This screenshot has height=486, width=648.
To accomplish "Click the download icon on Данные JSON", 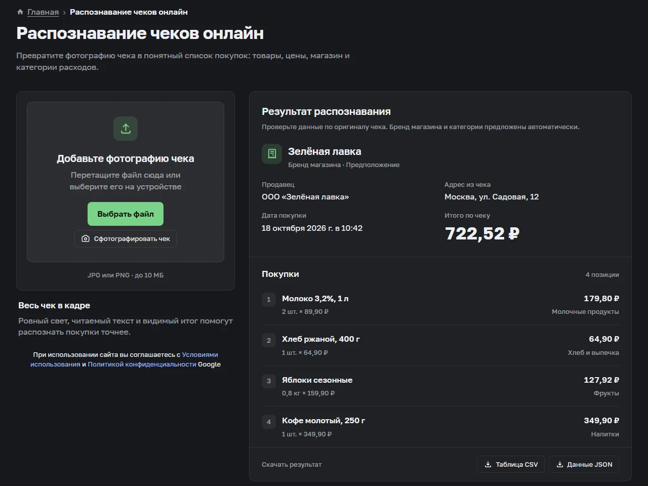I will click(560, 464).
